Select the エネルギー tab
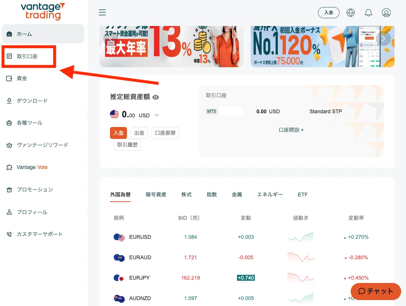This screenshot has height=306, width=406. click(x=270, y=195)
